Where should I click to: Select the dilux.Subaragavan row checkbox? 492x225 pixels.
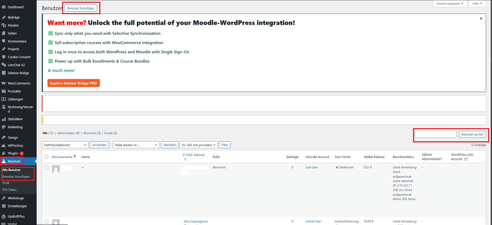[46, 221]
